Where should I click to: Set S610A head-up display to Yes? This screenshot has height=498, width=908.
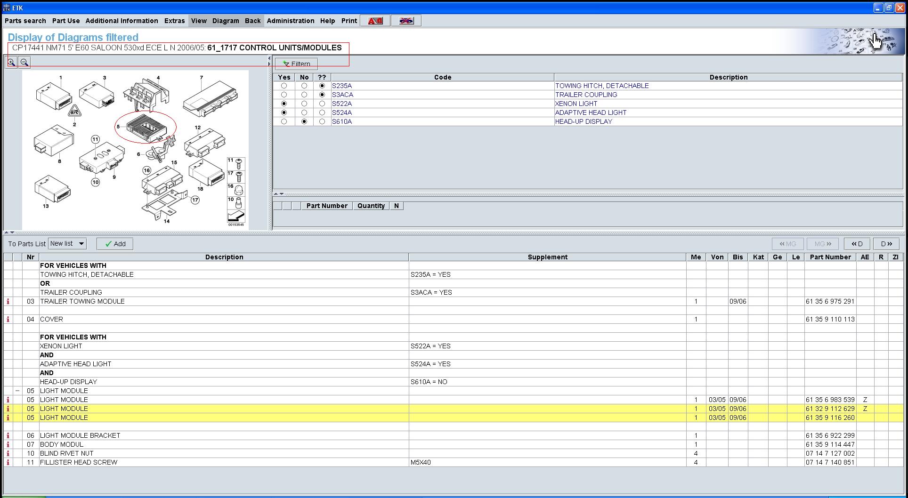point(284,121)
